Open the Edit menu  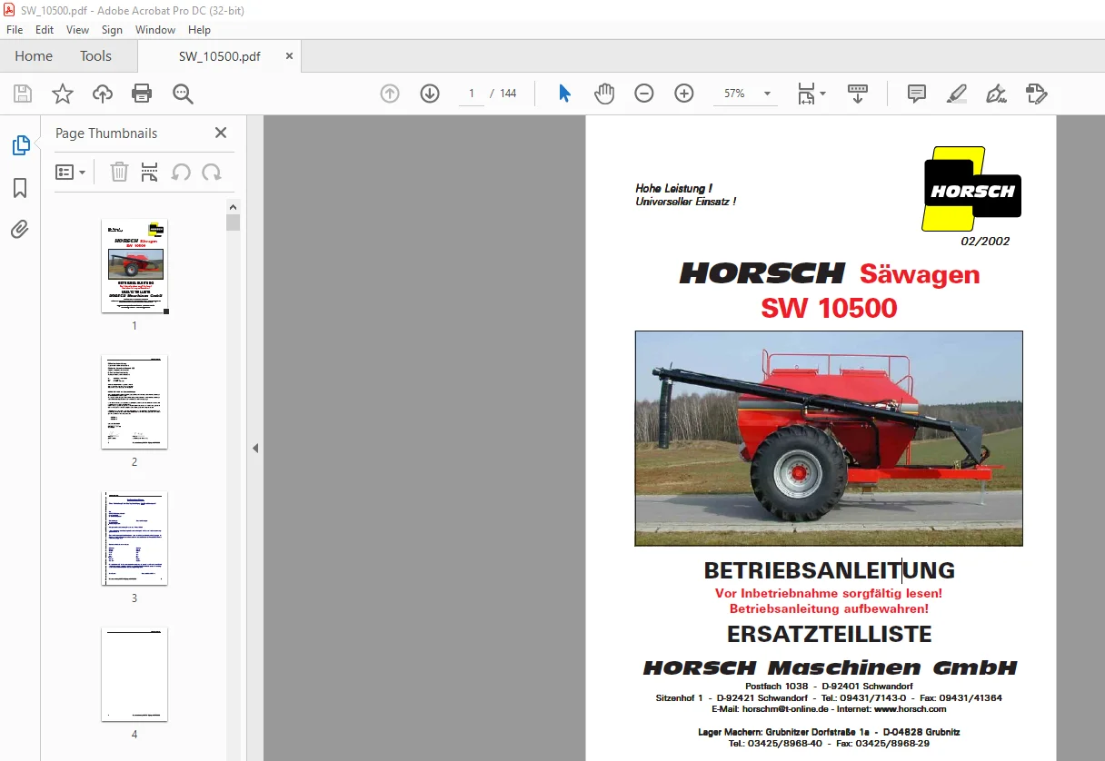click(45, 30)
